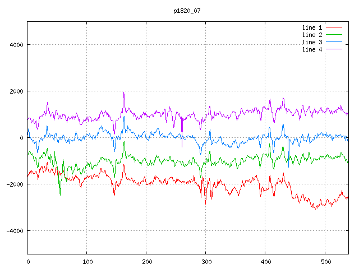
Task: Click the 500 x-axis tick label
Action: [x=324, y=261]
